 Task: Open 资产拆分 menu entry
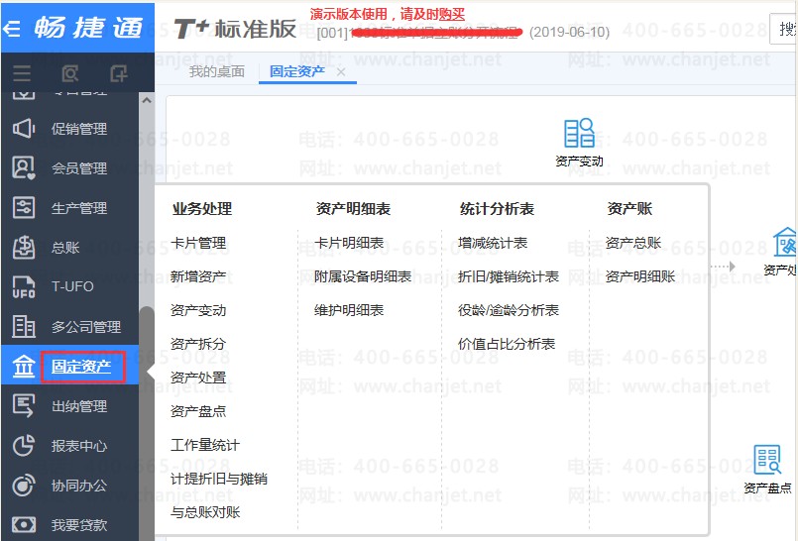pos(198,344)
